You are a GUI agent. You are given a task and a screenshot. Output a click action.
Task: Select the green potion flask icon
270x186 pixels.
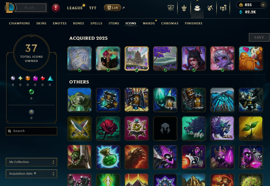(x=108, y=157)
